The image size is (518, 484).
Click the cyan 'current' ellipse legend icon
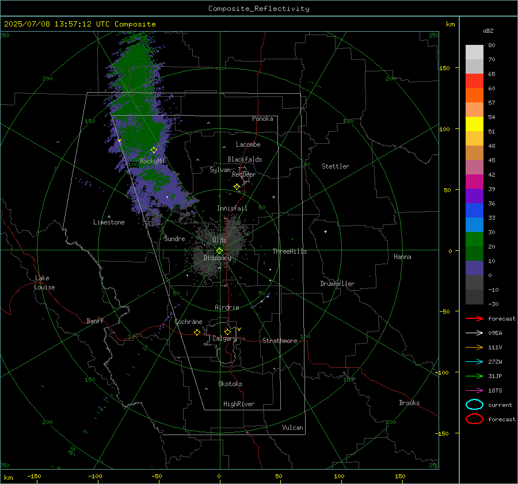(x=474, y=405)
